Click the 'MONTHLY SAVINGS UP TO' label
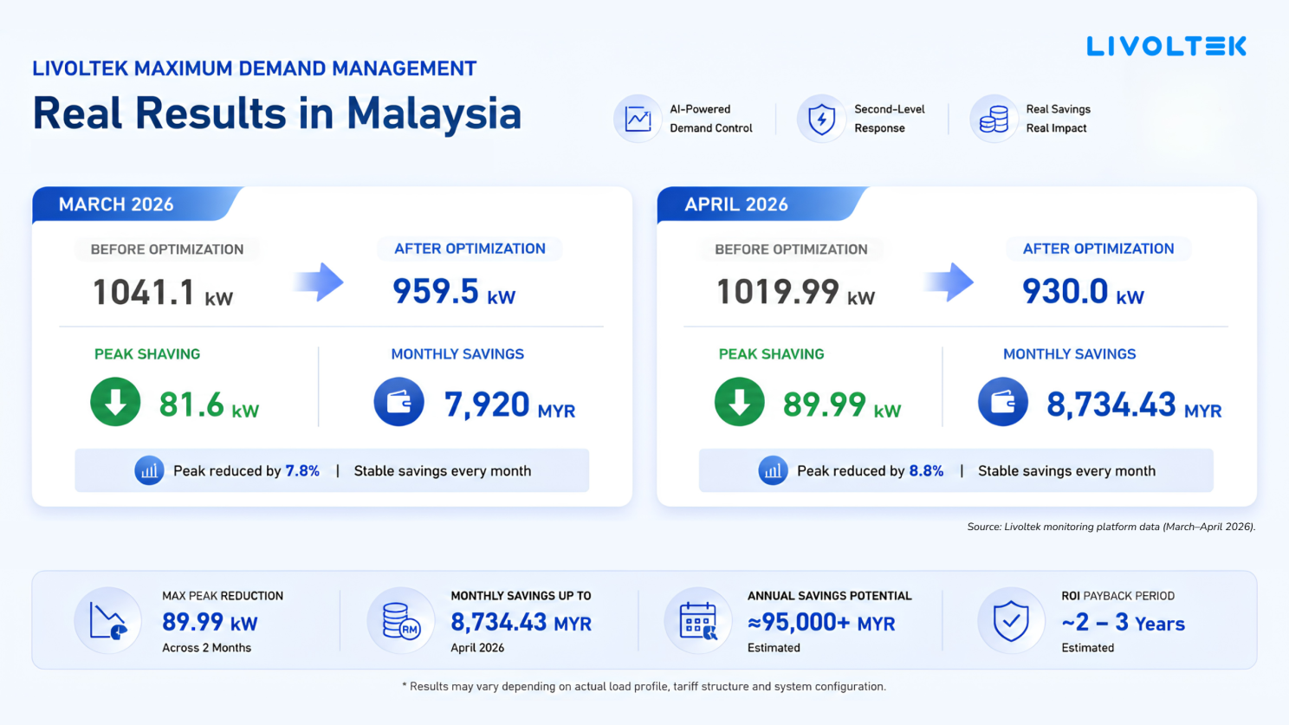Image resolution: width=1289 pixels, height=725 pixels. 521,596
